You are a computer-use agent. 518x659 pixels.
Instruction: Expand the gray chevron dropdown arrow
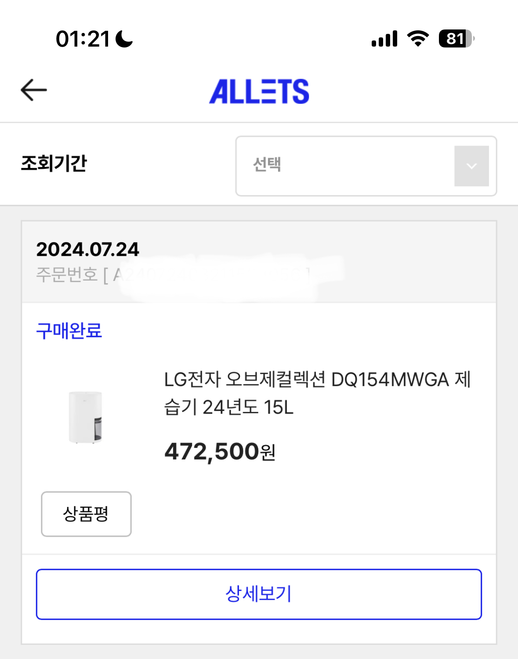[x=471, y=166]
